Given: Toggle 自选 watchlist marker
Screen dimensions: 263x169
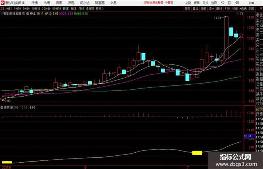Looking at the screenshot, I should pyautogui.click(x=243, y=9).
